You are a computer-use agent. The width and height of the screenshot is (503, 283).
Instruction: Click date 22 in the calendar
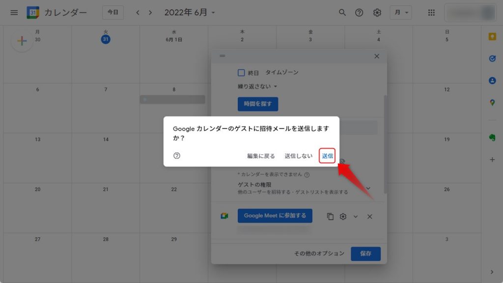pos(174,189)
